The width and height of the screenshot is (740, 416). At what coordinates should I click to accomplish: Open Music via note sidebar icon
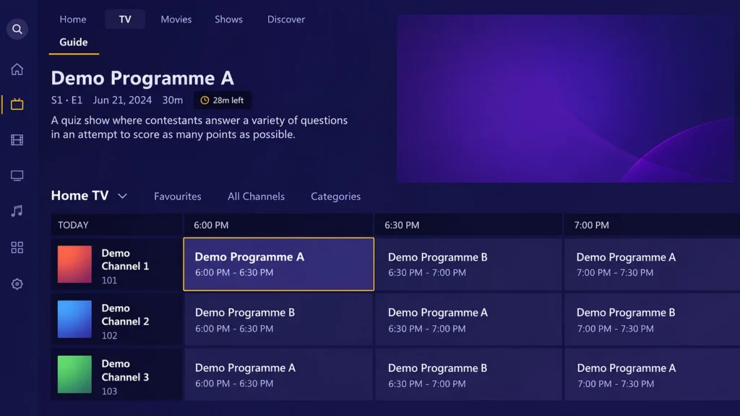17,211
